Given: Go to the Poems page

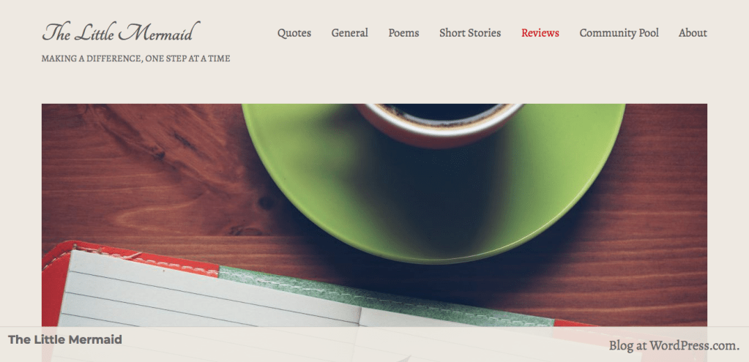Looking at the screenshot, I should click(403, 33).
